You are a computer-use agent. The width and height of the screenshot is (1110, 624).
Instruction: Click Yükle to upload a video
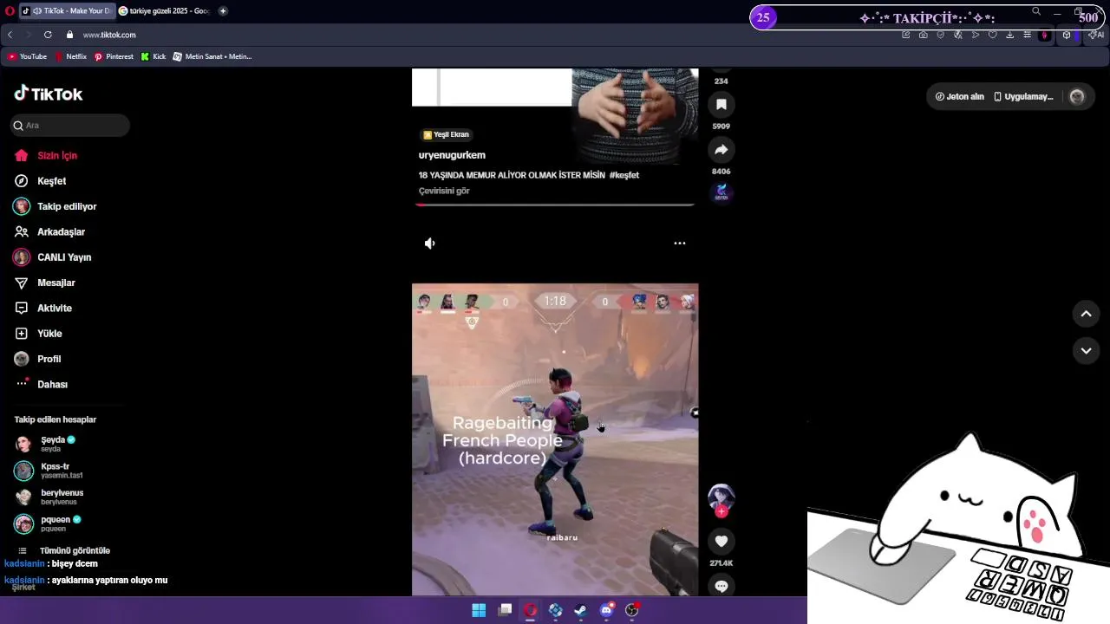(x=38, y=334)
